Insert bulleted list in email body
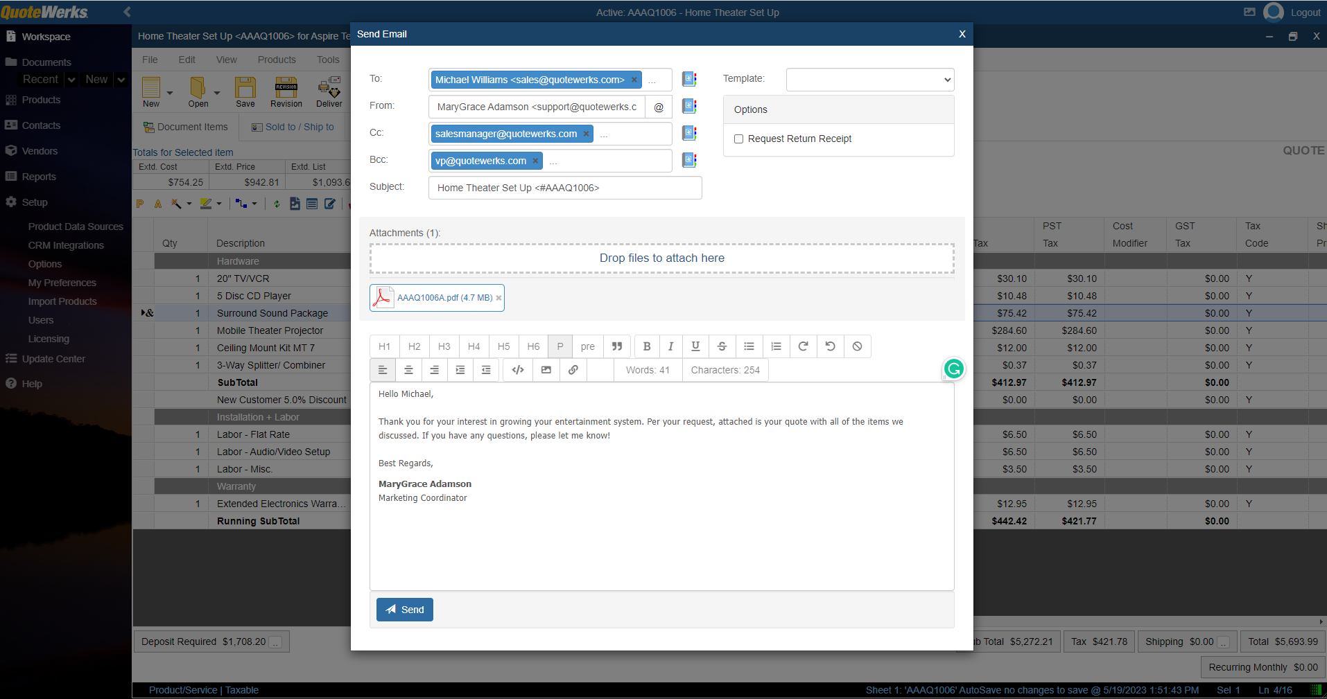Viewport: 1327px width, 699px height. coord(749,346)
